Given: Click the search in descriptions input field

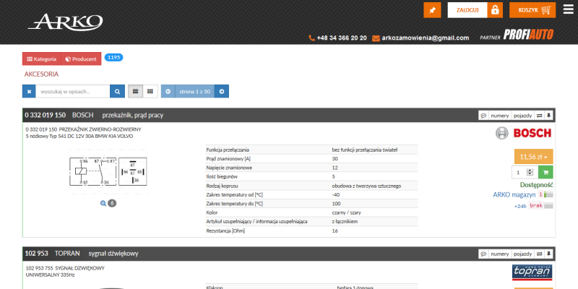Looking at the screenshot, I should (72, 92).
